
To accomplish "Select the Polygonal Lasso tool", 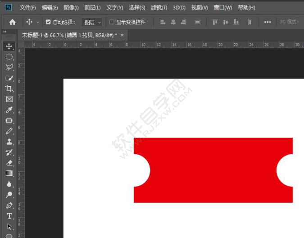I will pyautogui.click(x=9, y=67).
